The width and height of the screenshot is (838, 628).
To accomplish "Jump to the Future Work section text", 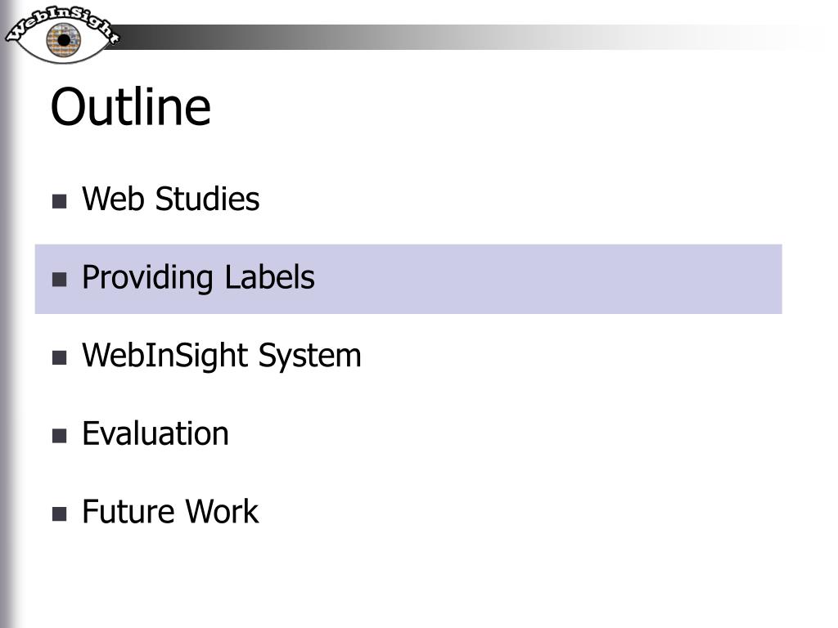I will [170, 512].
